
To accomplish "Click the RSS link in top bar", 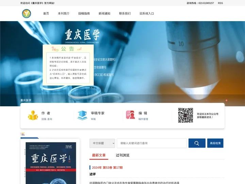I will pyautogui.click(x=220, y=3).
